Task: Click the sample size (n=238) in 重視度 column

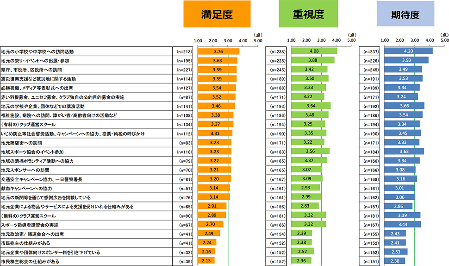Action: pyautogui.click(x=277, y=52)
